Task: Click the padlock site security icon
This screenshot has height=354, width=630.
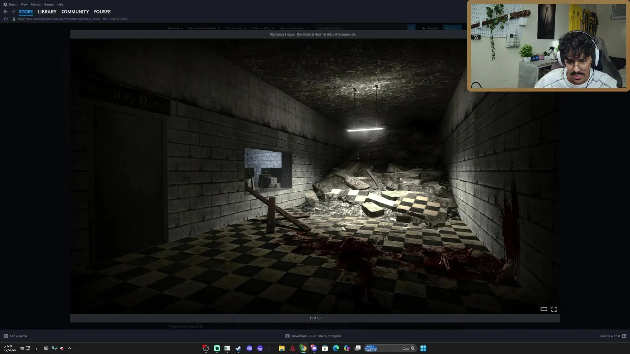Action: point(14,19)
